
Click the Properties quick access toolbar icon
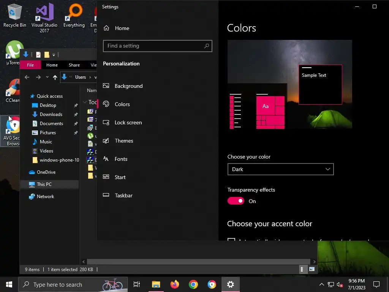pyautogui.click(x=38, y=55)
